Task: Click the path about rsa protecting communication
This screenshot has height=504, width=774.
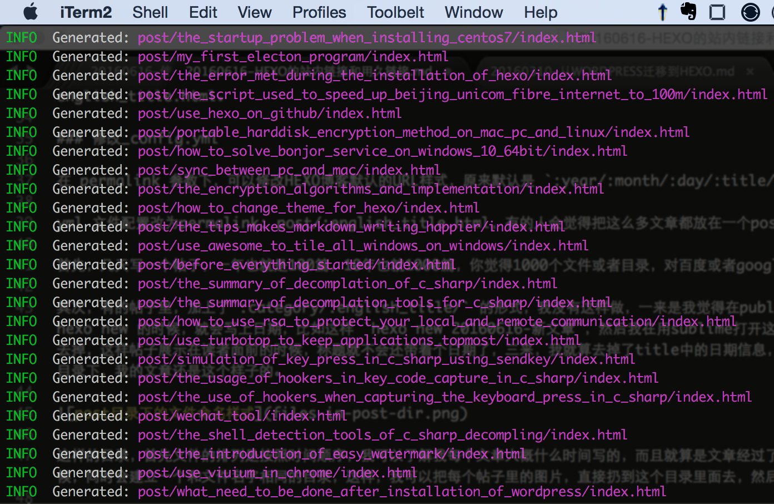Action: click(x=437, y=322)
